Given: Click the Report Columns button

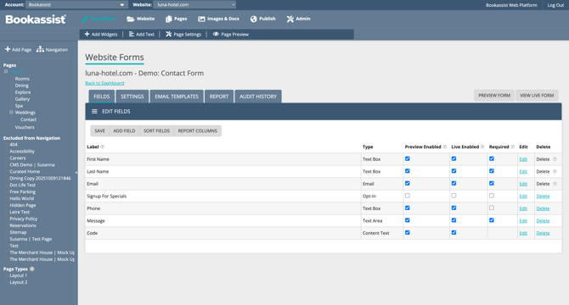Looking at the screenshot, I should 197,131.
